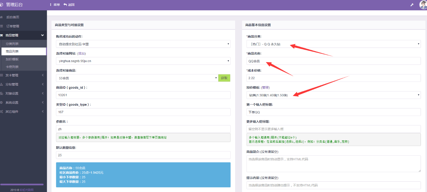Viewport: 427px width, 192px height.
Task: Go to 卡密列表 in the sidebar
Action: [12, 67]
